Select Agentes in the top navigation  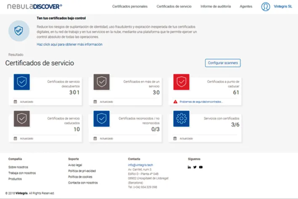point(246,7)
